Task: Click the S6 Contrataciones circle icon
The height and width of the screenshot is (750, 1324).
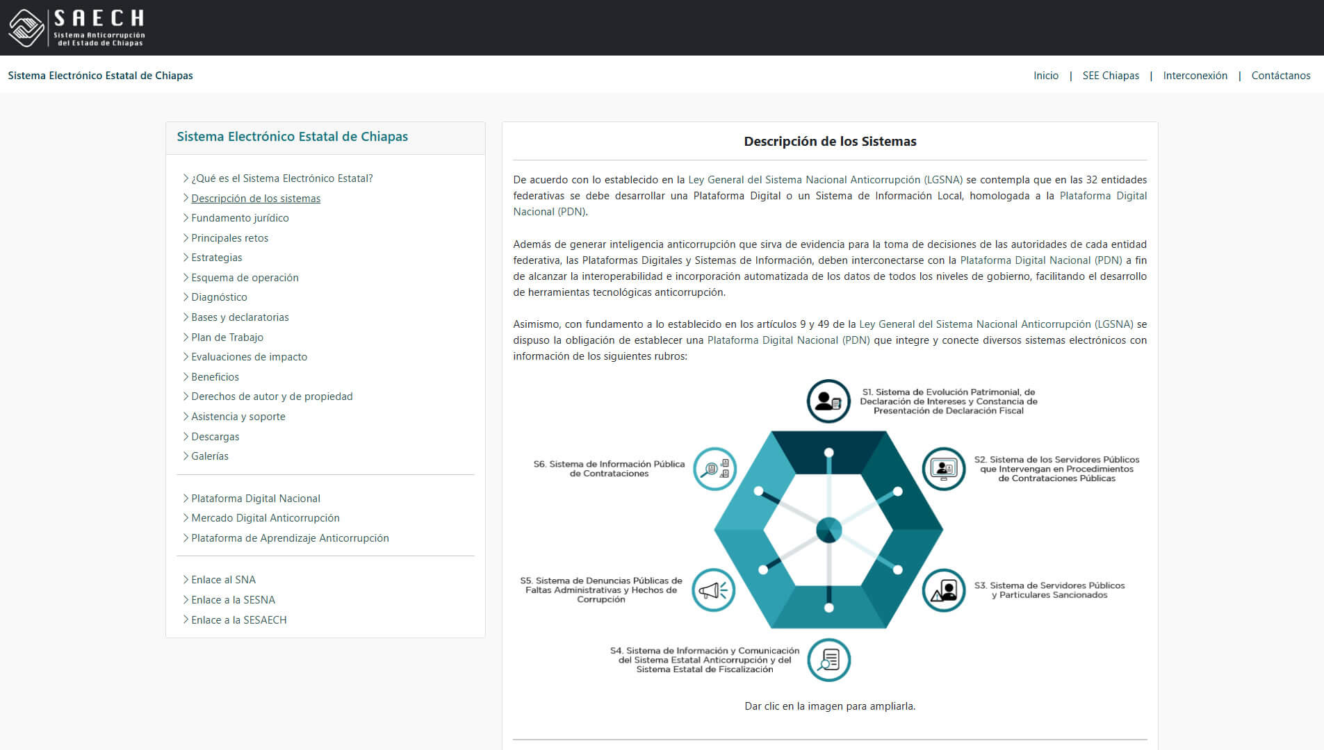Action: tap(714, 469)
